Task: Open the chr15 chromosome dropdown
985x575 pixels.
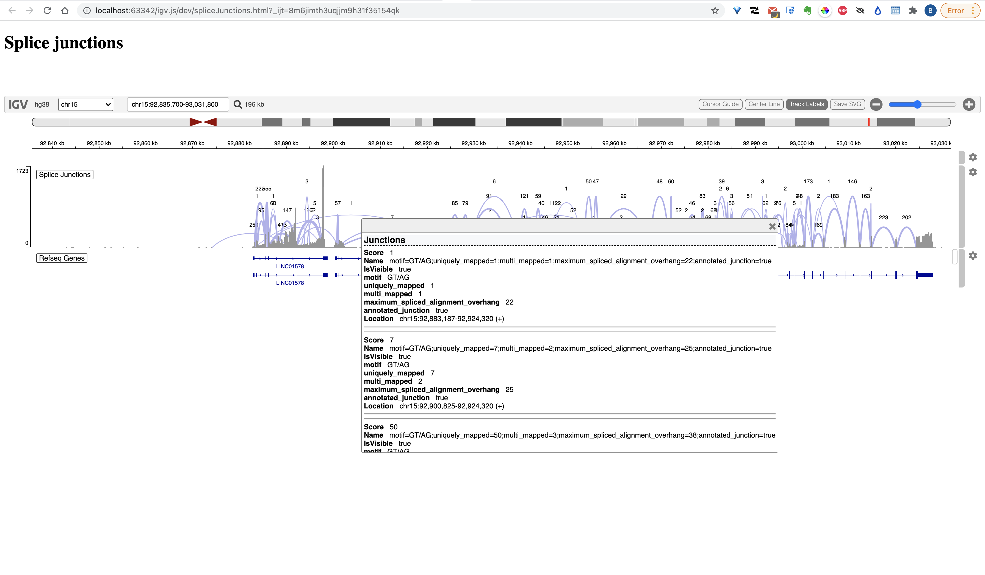Action: [x=85, y=104]
